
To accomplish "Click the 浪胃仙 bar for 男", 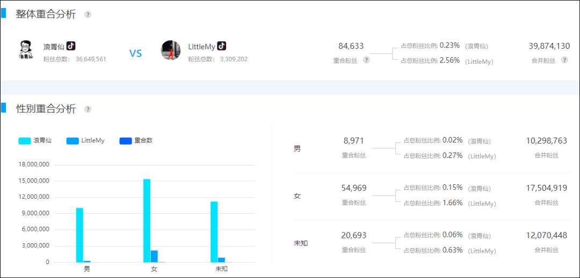I will click(79, 235).
